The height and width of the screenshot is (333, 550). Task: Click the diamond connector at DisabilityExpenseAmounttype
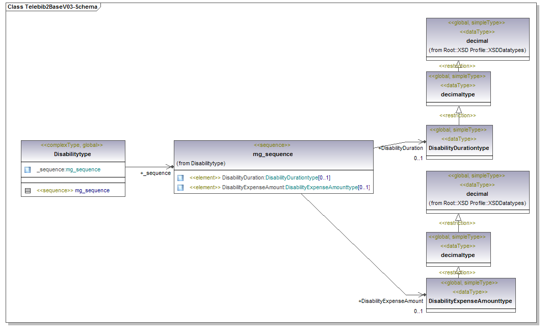[x=423, y=295]
